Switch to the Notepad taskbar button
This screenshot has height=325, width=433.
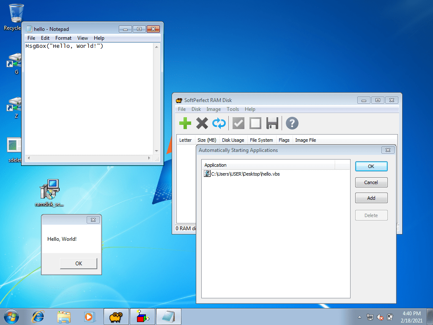(x=169, y=317)
